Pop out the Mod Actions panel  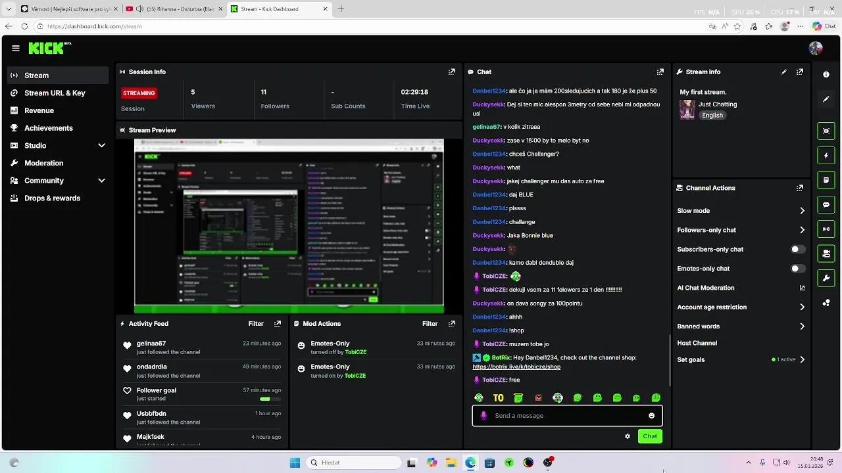(452, 324)
